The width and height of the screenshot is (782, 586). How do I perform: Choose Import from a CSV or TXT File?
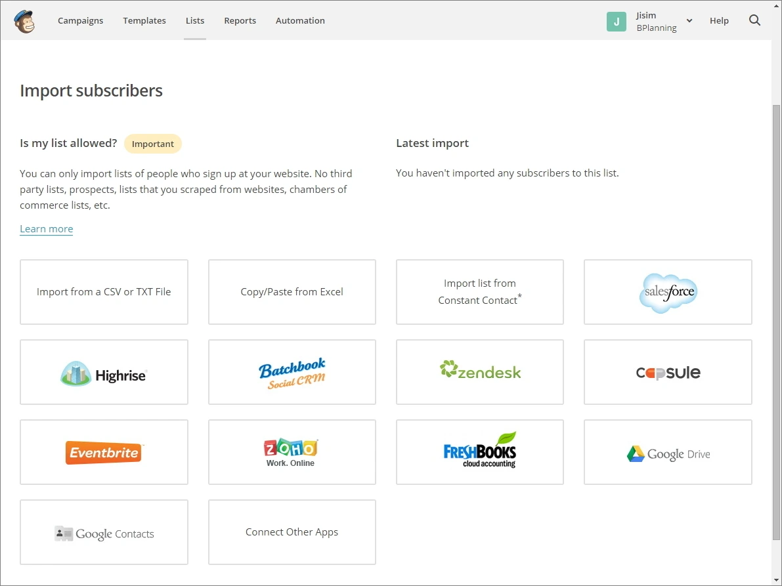104,292
